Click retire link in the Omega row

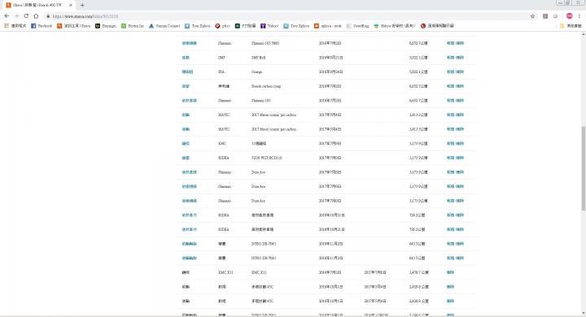point(450,72)
